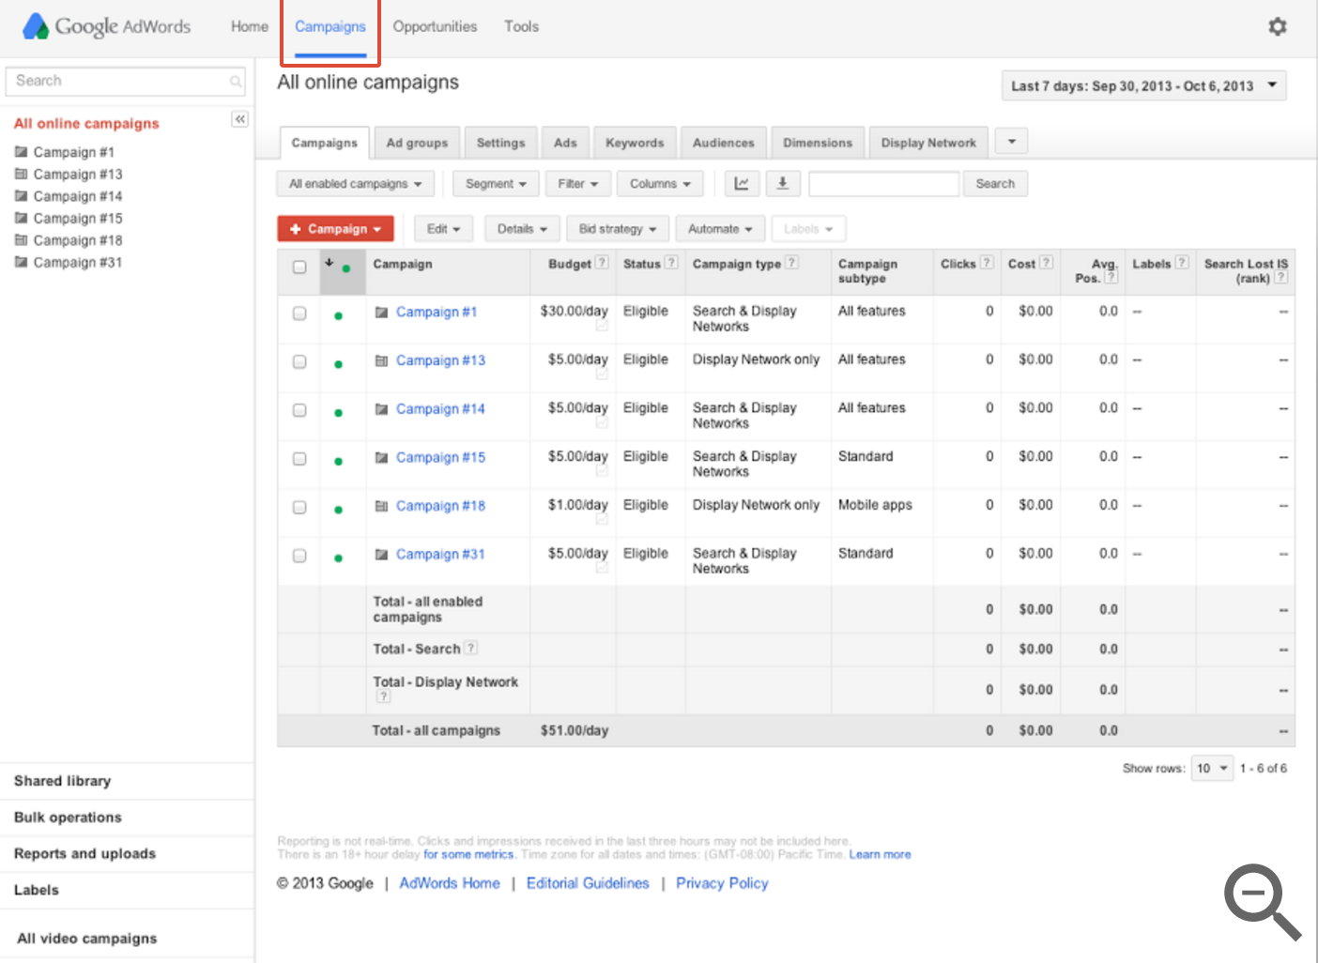Check the select-all campaigns checkbox
Viewport: 1318px width, 963px height.
(x=299, y=267)
